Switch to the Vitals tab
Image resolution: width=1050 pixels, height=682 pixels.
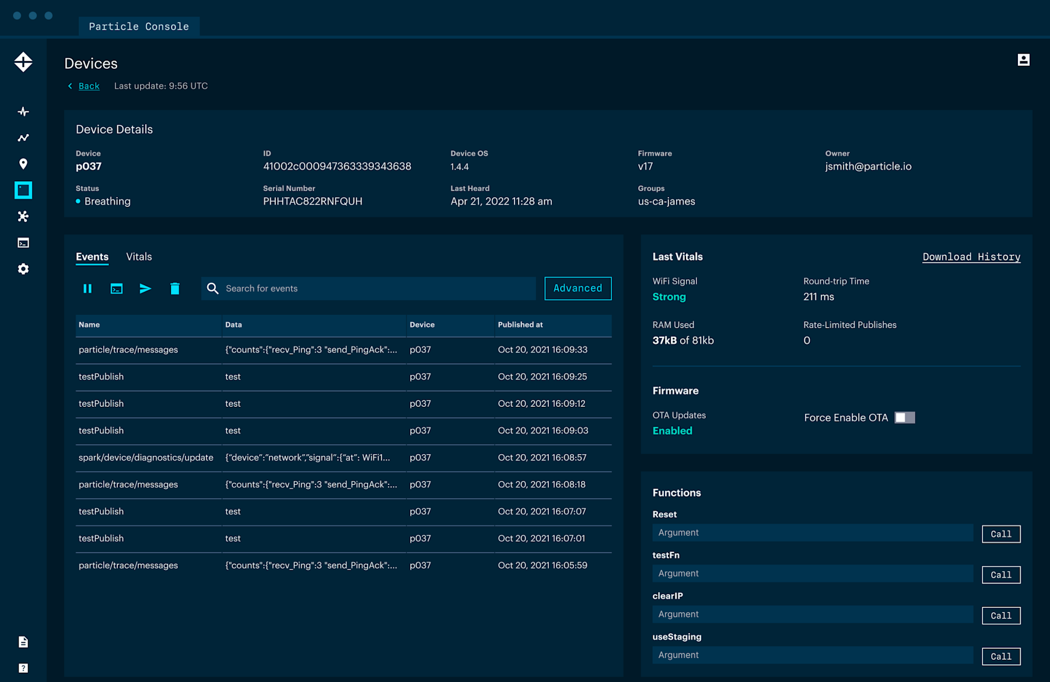[x=138, y=256]
